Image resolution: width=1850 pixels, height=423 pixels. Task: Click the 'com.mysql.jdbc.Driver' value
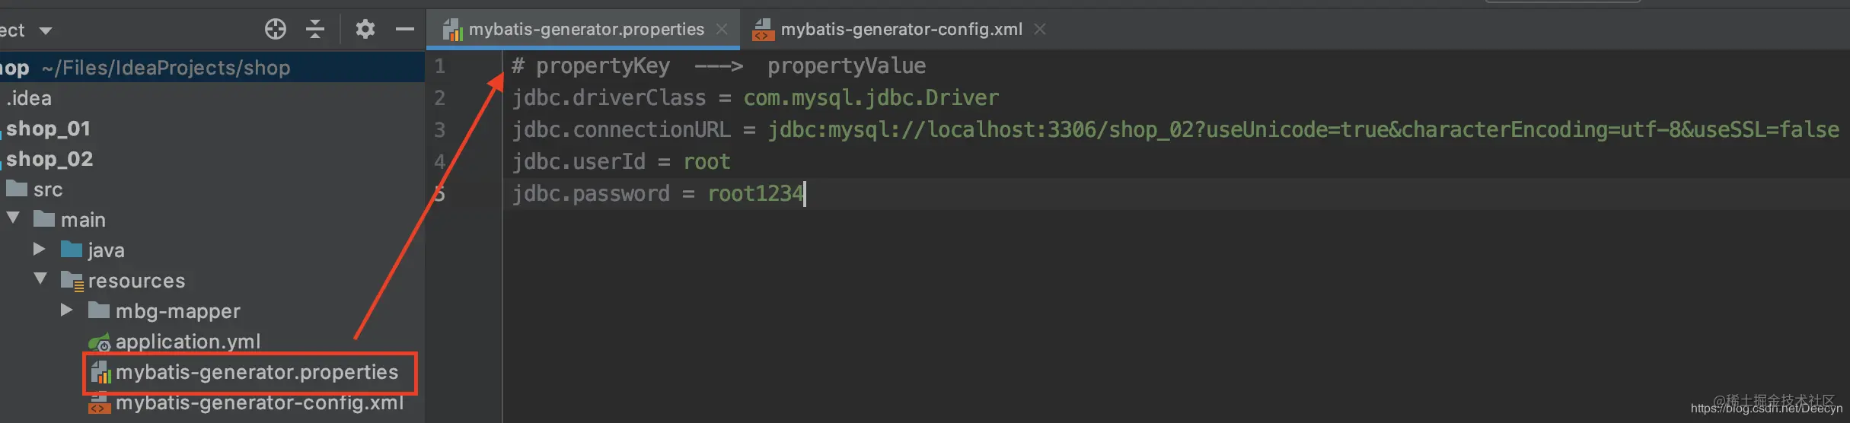(871, 98)
